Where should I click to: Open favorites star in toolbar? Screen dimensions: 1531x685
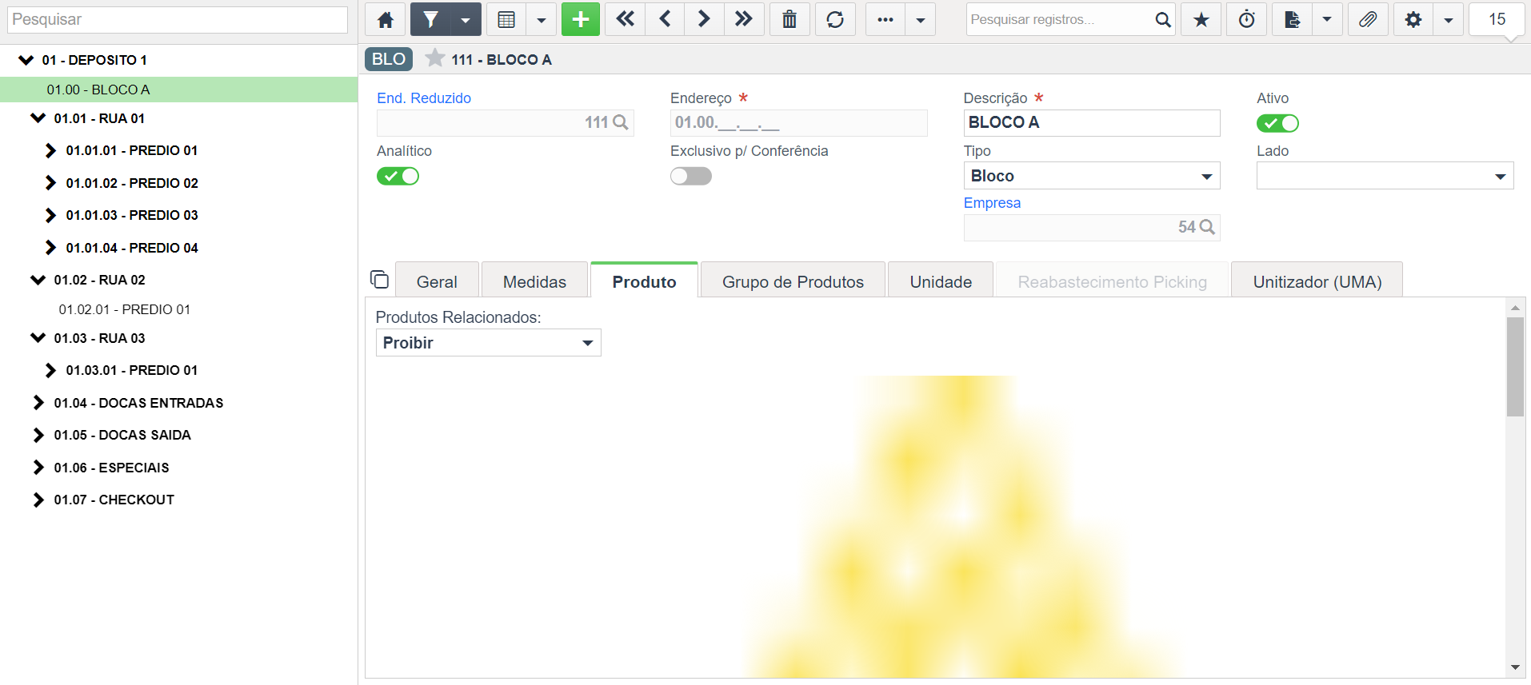(x=1201, y=19)
